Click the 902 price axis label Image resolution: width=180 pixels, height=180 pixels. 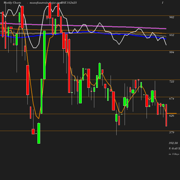click(171, 17)
